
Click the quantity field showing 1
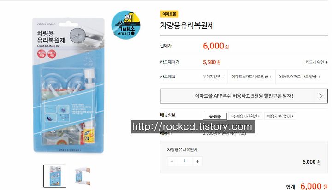(185, 161)
